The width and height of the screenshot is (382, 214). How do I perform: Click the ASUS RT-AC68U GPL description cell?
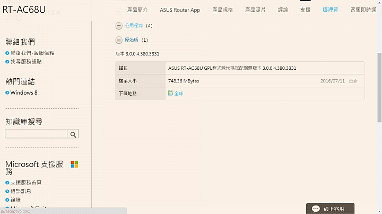coord(265,68)
